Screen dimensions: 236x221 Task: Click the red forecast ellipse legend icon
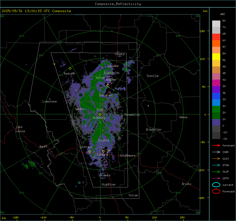216,191
